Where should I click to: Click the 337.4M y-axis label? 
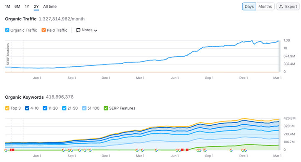tap(289, 64)
